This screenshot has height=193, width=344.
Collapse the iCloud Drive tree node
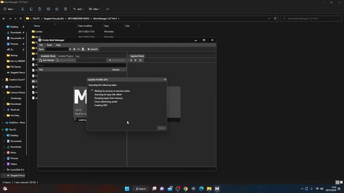tap(3, 87)
